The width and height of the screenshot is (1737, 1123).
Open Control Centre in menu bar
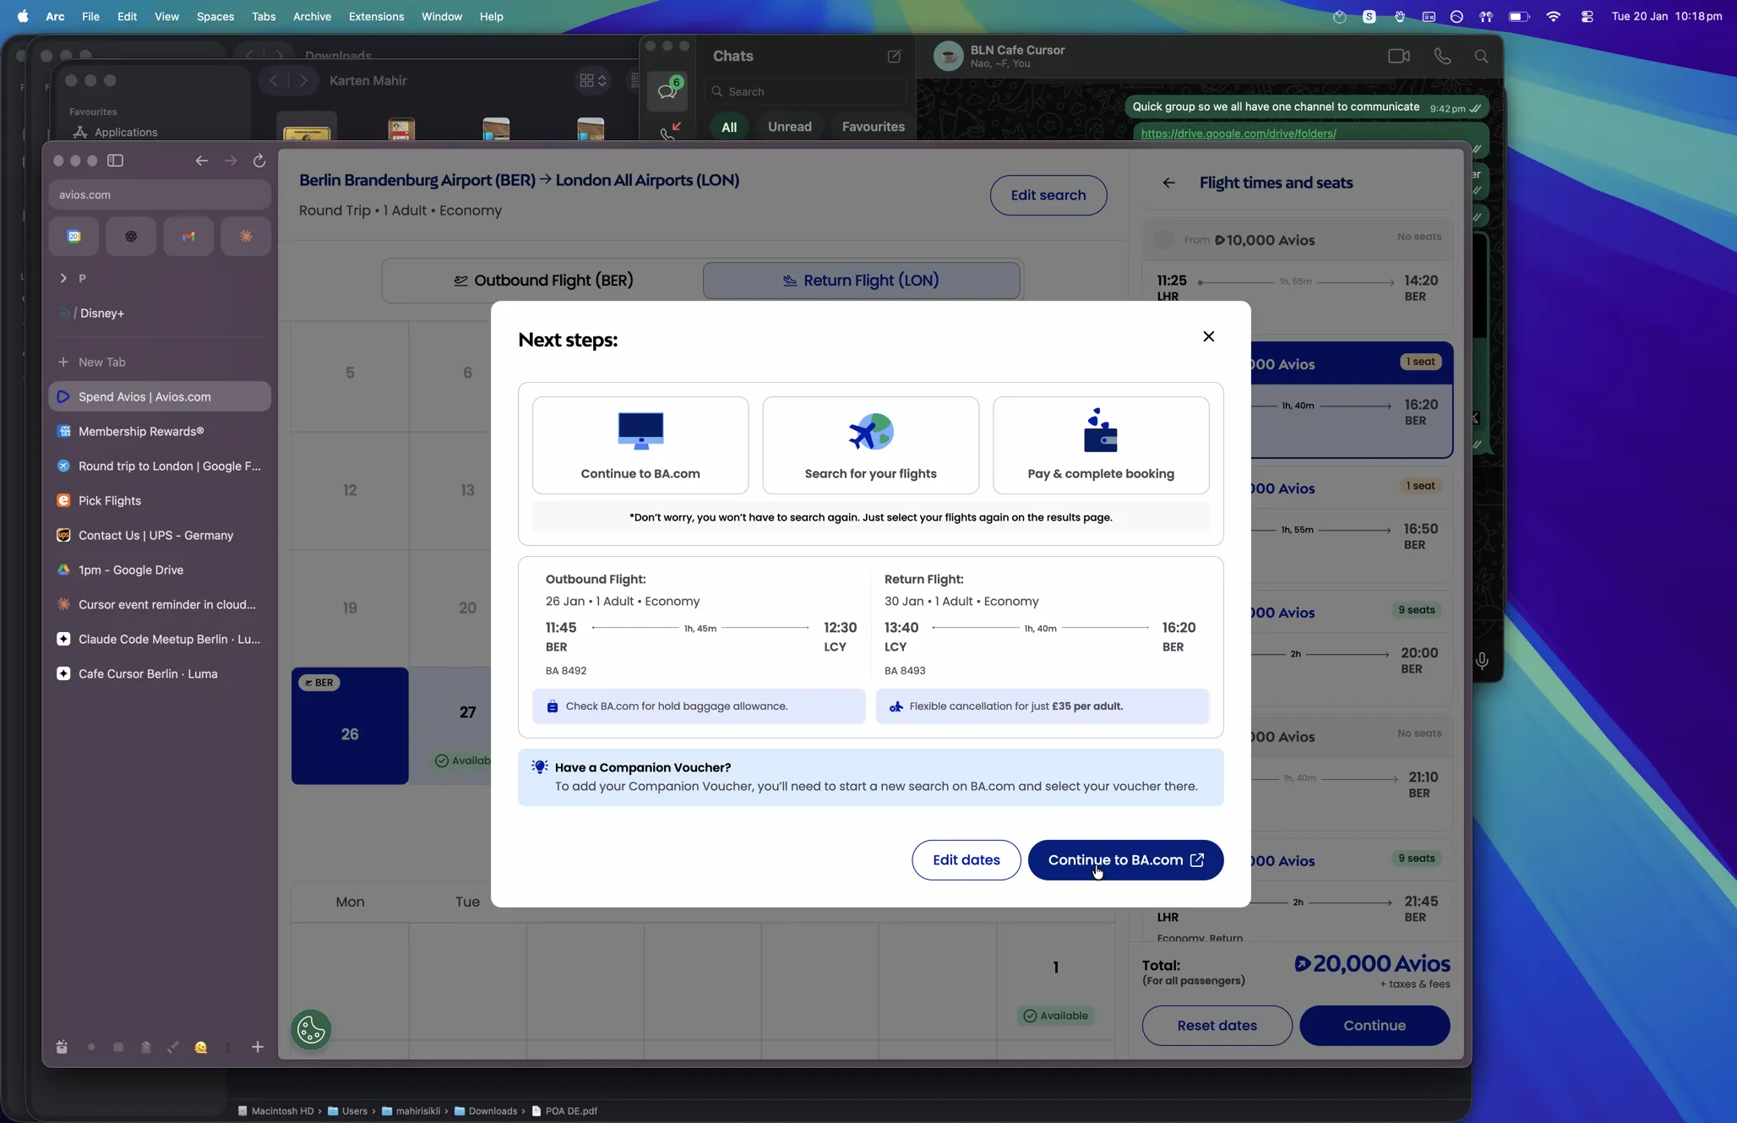tap(1587, 16)
